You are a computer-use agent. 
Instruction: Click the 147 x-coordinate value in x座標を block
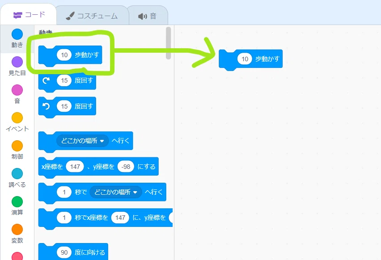75,167
